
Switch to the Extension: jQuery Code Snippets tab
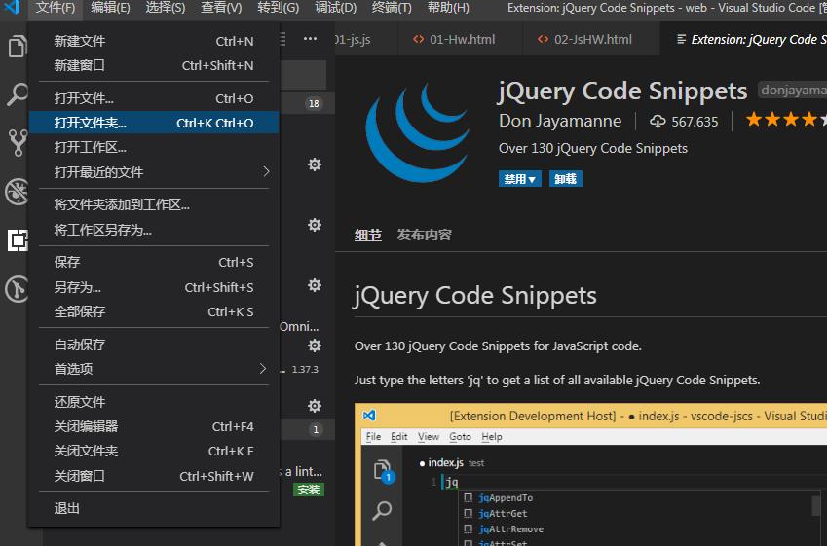tap(743, 40)
